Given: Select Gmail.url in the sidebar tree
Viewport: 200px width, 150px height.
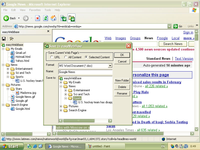Looking at the screenshot, I should pyautogui.click(x=21, y=53).
